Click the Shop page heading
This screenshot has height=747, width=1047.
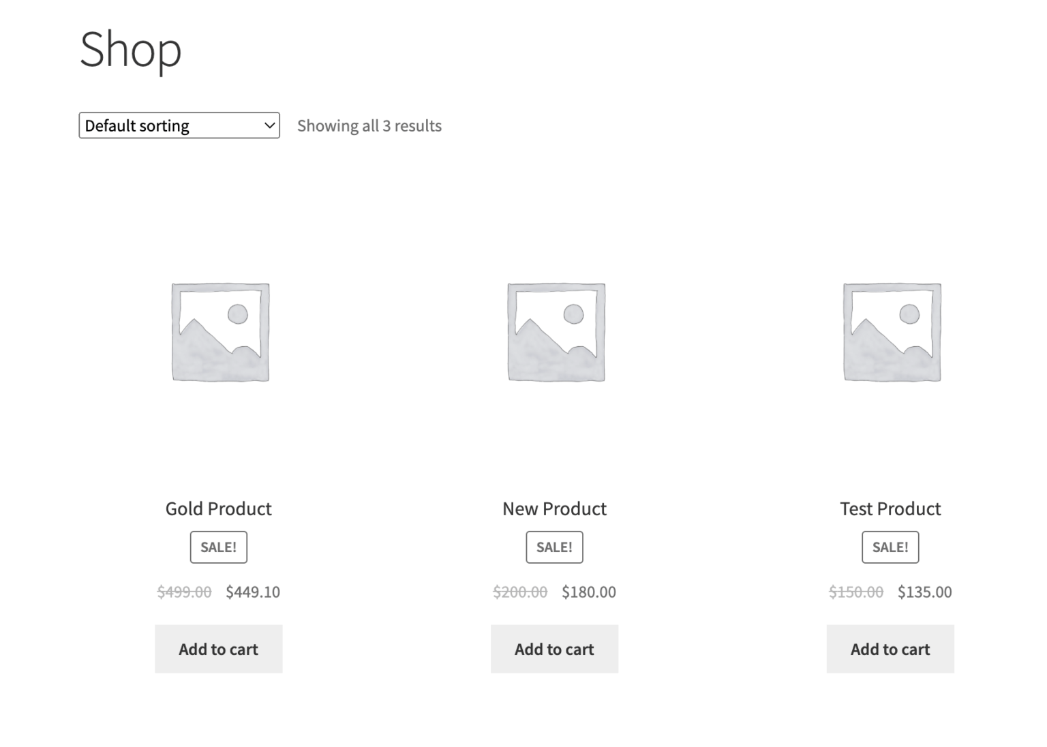click(x=131, y=49)
